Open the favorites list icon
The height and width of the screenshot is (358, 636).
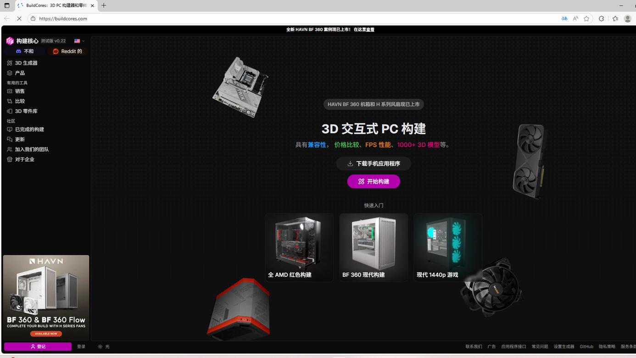click(615, 18)
